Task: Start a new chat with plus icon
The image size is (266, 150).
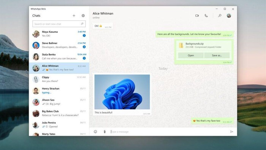Action: point(74,16)
